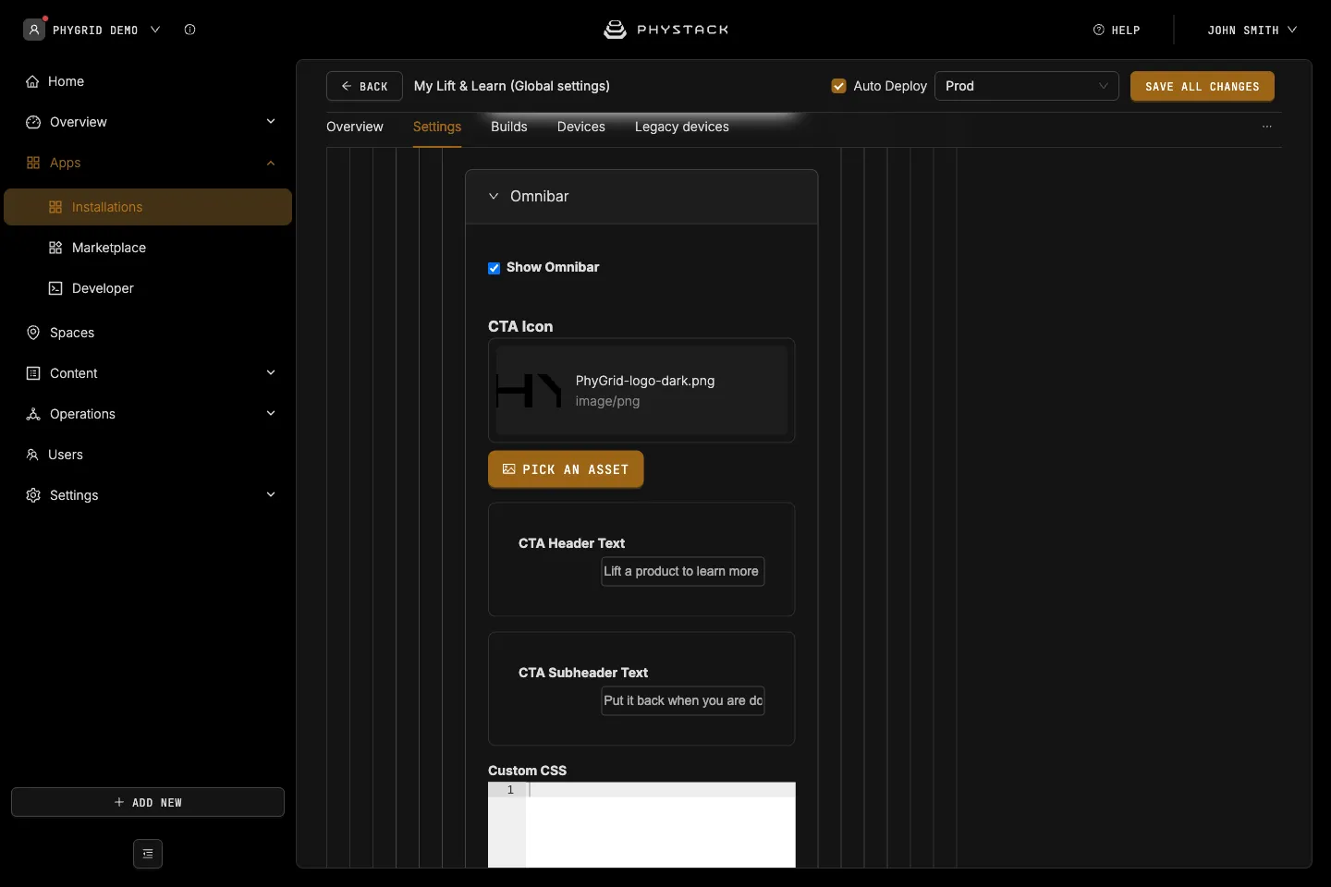Click the Operations icon in sidebar

[33, 414]
